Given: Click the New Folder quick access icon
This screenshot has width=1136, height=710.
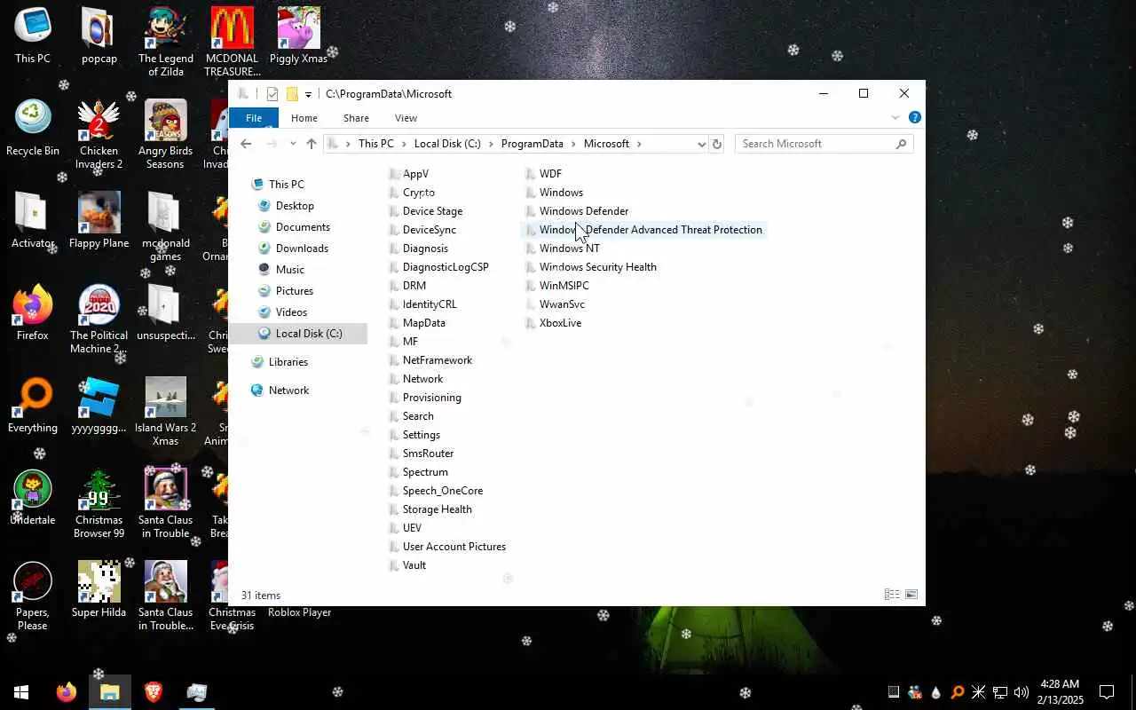Looking at the screenshot, I should 292,94.
